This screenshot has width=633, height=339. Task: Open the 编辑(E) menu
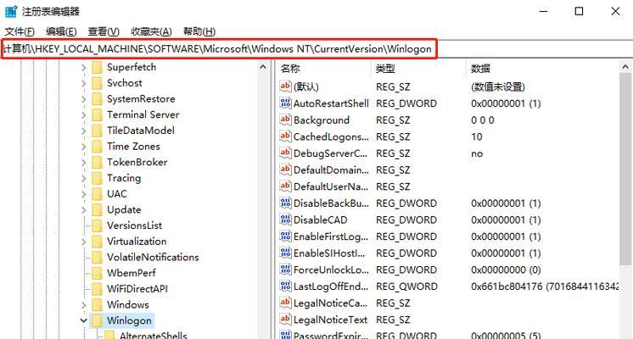61,31
